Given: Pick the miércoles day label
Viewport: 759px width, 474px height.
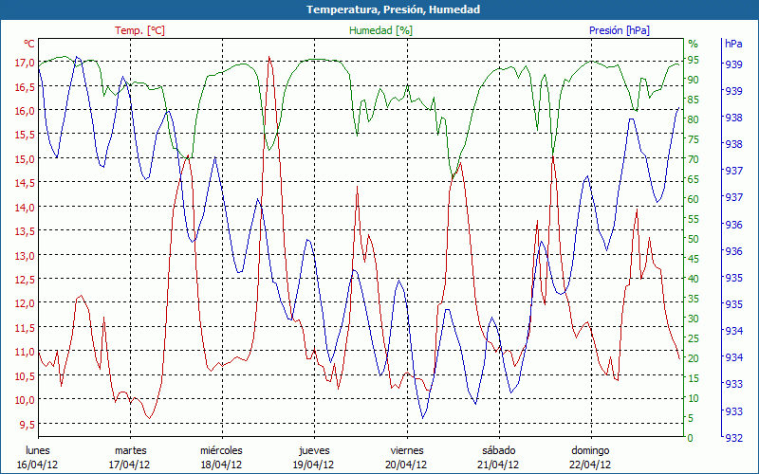Looking at the screenshot, I should coord(221,450).
